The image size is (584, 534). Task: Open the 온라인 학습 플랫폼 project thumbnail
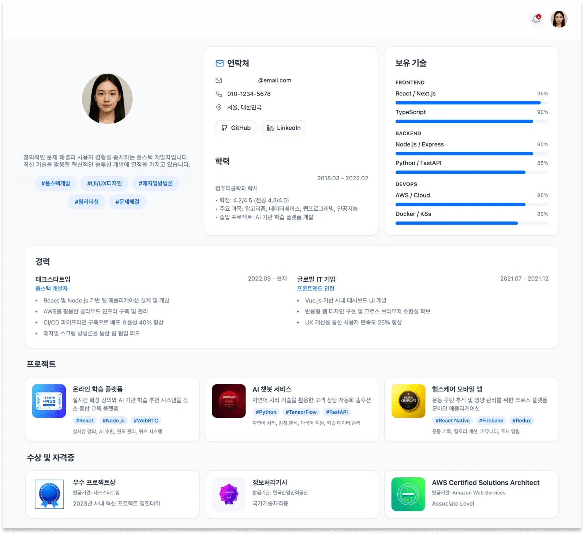pos(49,401)
